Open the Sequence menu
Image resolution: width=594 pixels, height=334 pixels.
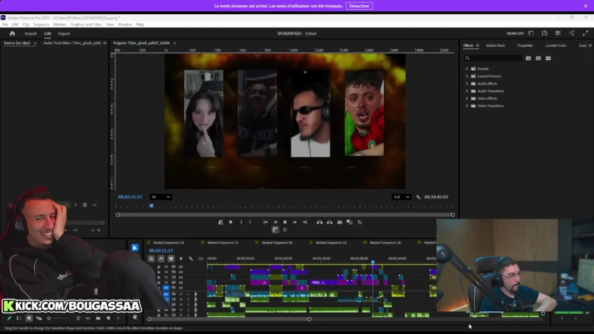(x=41, y=24)
